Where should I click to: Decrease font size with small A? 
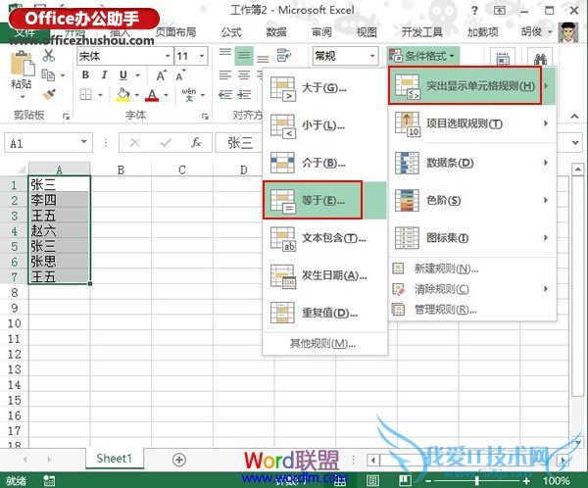(180, 75)
